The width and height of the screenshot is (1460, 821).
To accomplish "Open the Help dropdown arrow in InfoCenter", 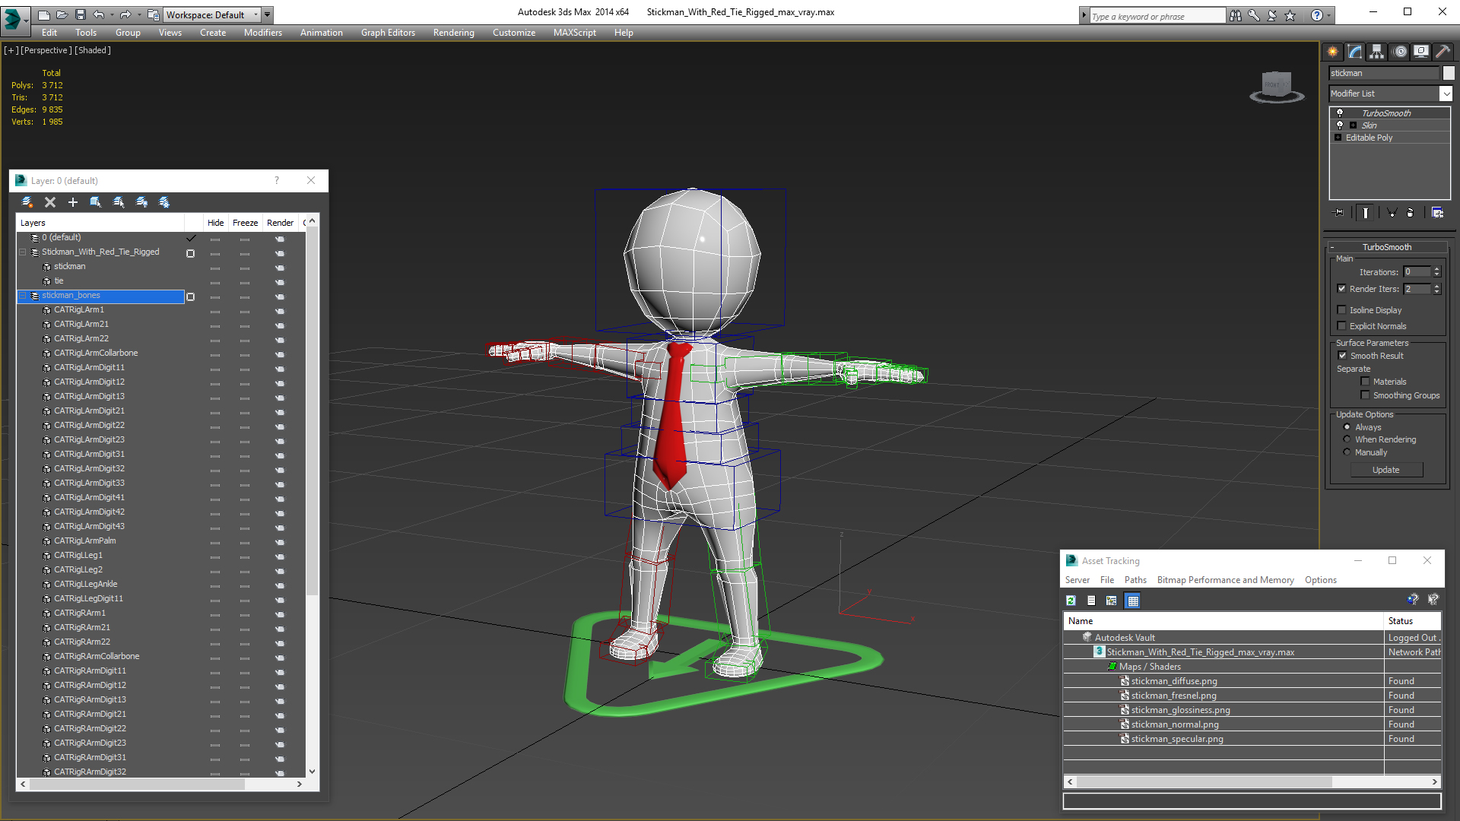I will click(x=1329, y=15).
